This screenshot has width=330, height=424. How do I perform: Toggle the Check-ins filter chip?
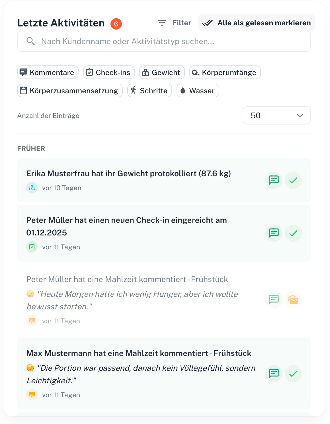pos(109,73)
